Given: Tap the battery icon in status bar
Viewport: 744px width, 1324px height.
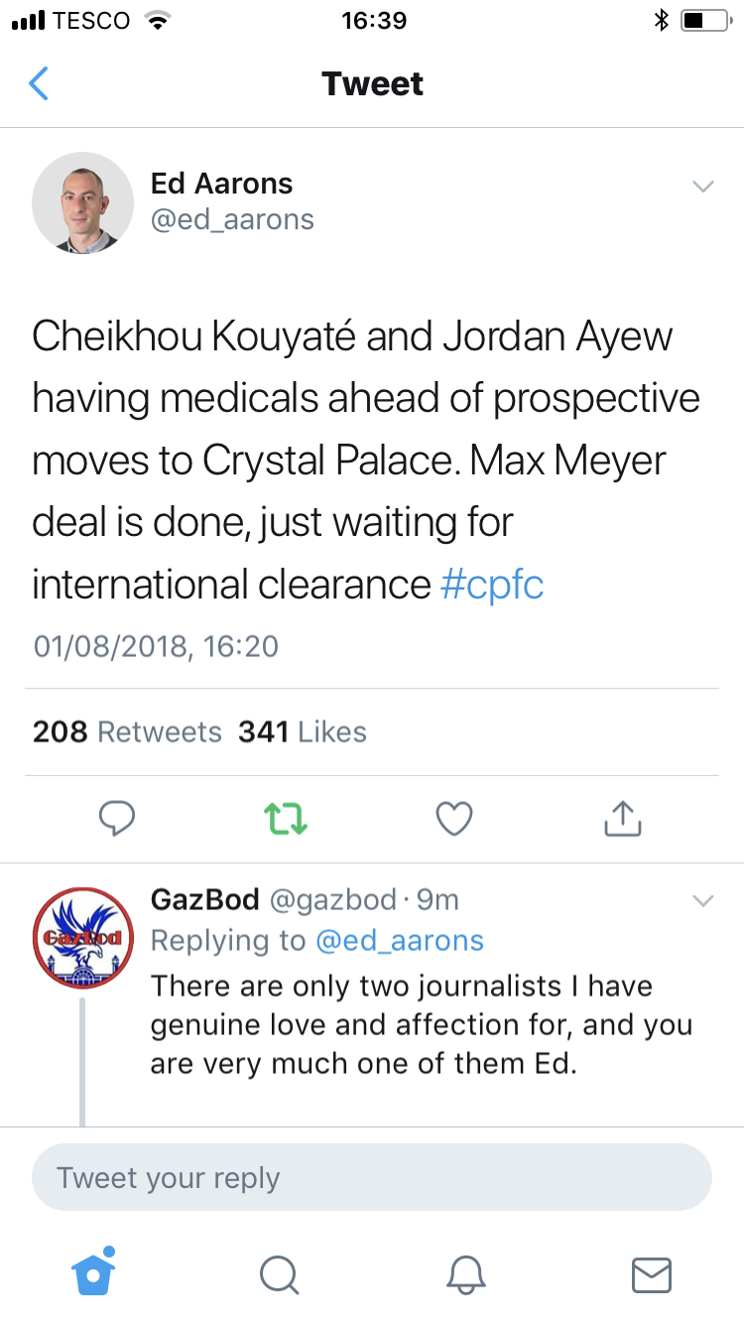Looking at the screenshot, I should [705, 21].
